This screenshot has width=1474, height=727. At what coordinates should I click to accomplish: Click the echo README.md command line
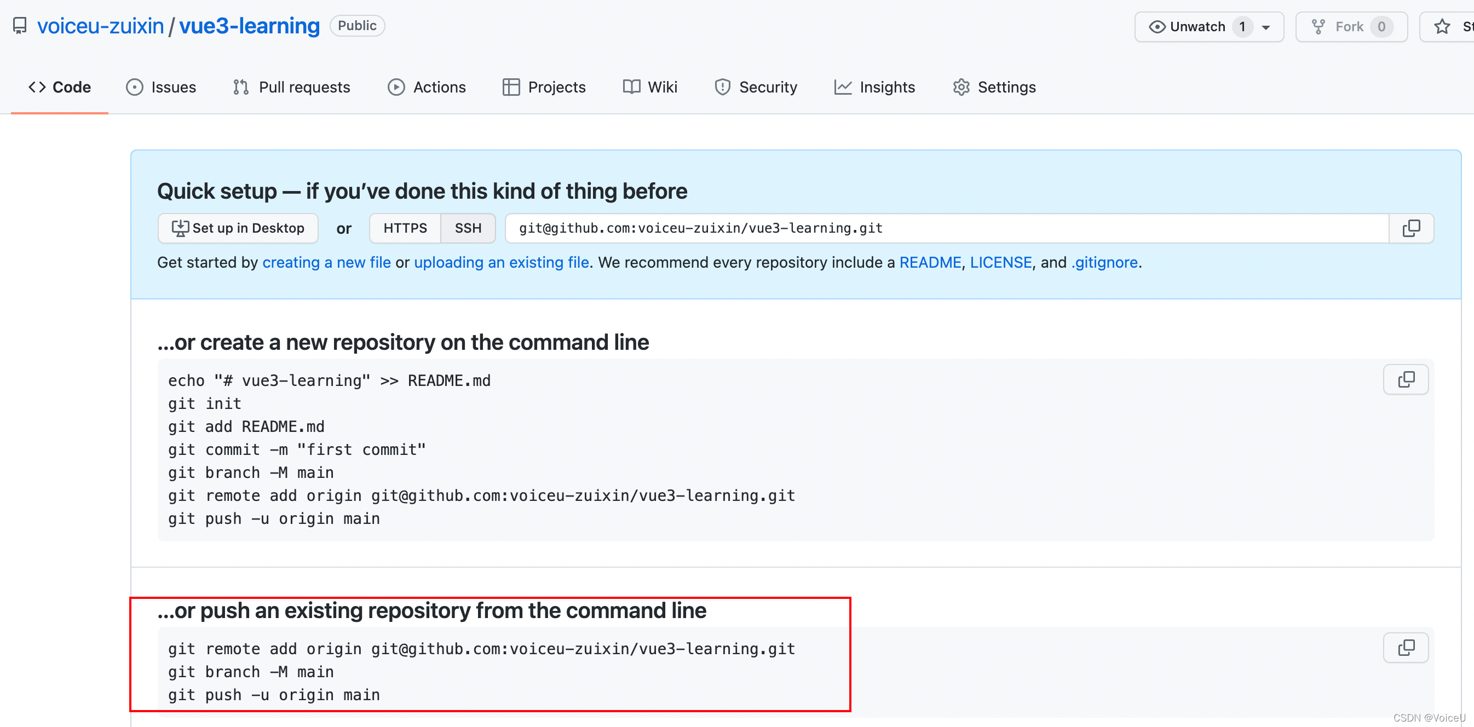(330, 381)
